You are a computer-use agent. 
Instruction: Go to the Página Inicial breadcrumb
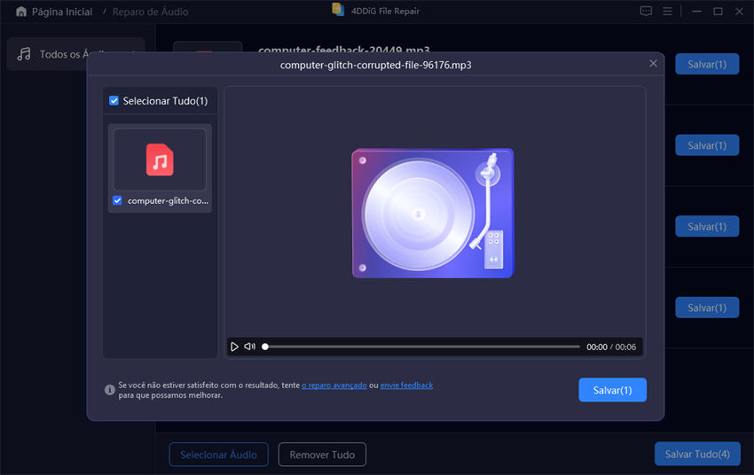point(61,12)
